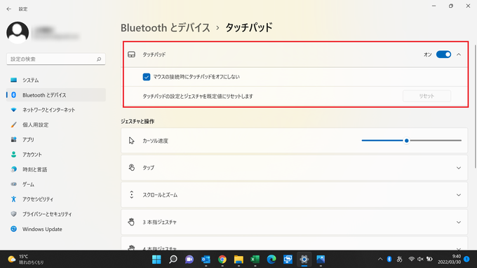
Task: Open the user account profile picture
Action: [18, 32]
